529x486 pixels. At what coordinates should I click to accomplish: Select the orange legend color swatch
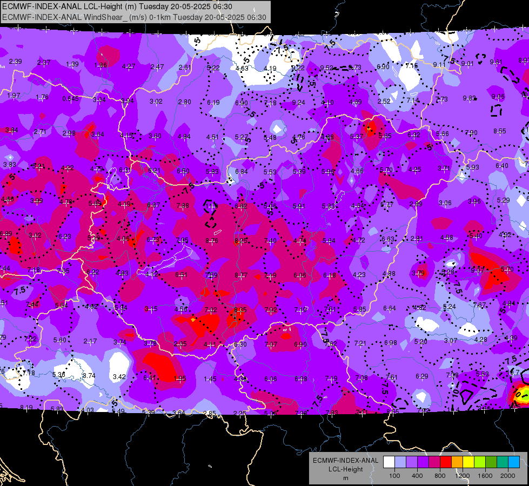coord(457,462)
